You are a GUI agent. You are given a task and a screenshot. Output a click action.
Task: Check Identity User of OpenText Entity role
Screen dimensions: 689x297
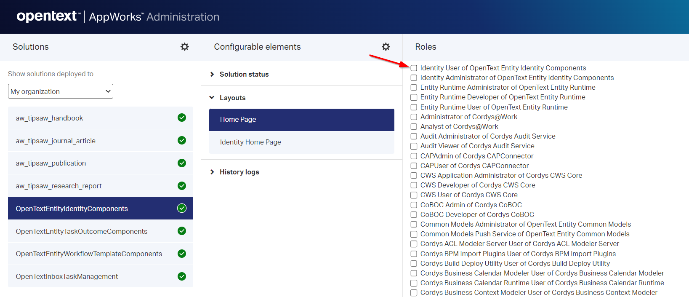pyautogui.click(x=414, y=68)
